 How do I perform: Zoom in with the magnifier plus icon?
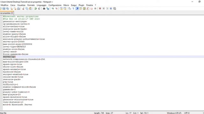coord(53,9)
